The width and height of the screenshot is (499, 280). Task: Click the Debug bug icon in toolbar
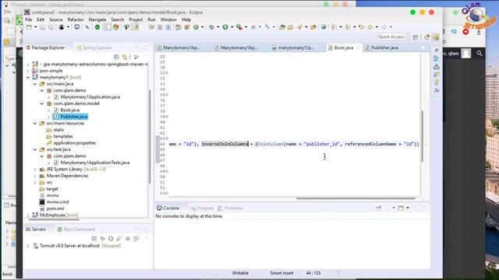point(211,27)
